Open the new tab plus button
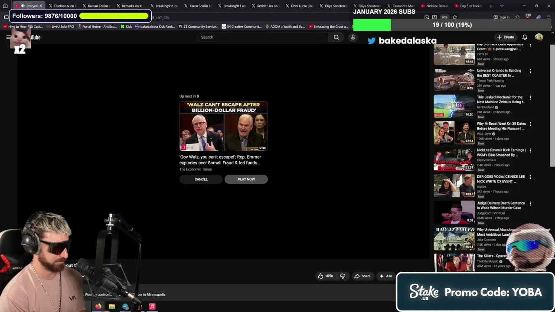Viewport: 555px width, 312px height. click(491, 6)
